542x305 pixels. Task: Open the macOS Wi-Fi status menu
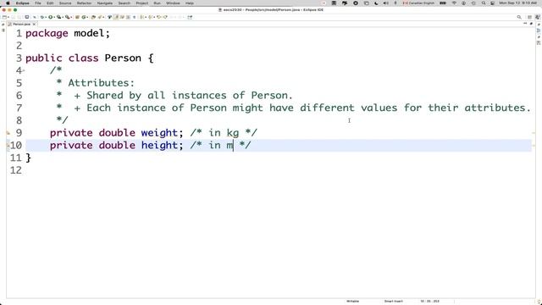point(454,3)
